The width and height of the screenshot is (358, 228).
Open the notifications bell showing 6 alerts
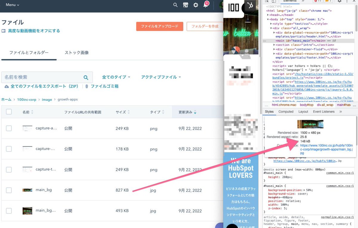pyautogui.click(x=206, y=5)
